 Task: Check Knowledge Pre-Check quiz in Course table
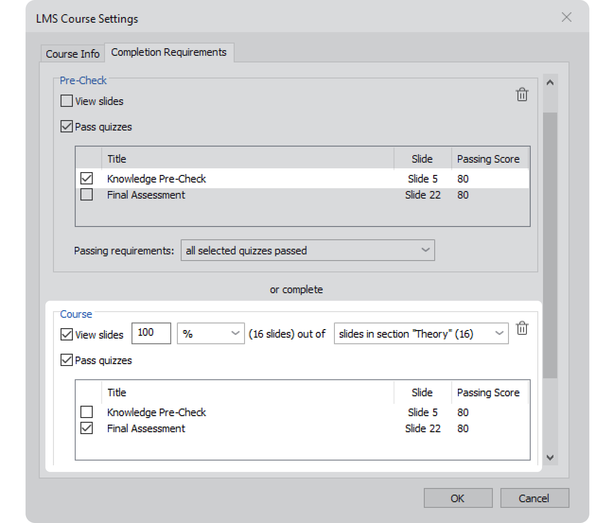click(87, 412)
